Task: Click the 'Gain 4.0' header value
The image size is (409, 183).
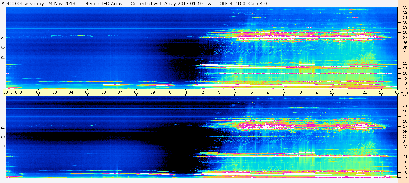Action: tap(258, 4)
